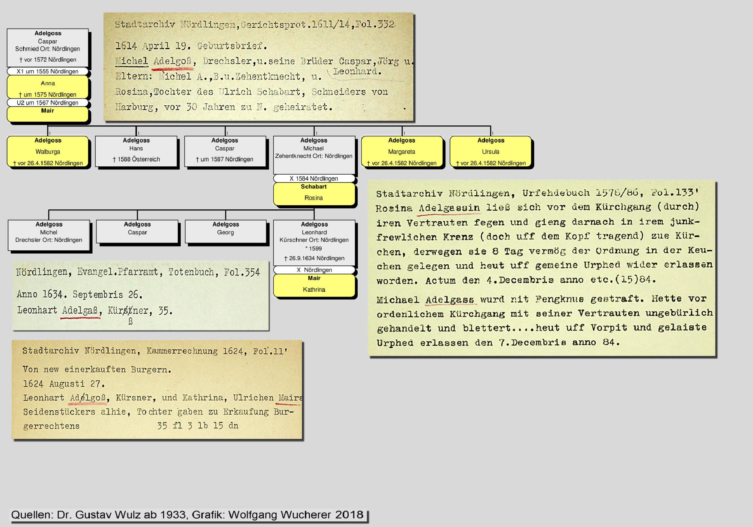The image size is (753, 527).
Task: Select the Rosina Schabart spouse box
Action: [314, 193]
